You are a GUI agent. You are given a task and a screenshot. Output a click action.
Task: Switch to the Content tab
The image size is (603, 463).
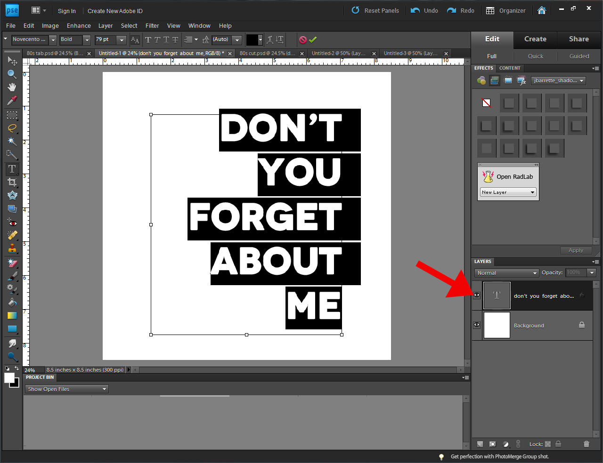510,68
